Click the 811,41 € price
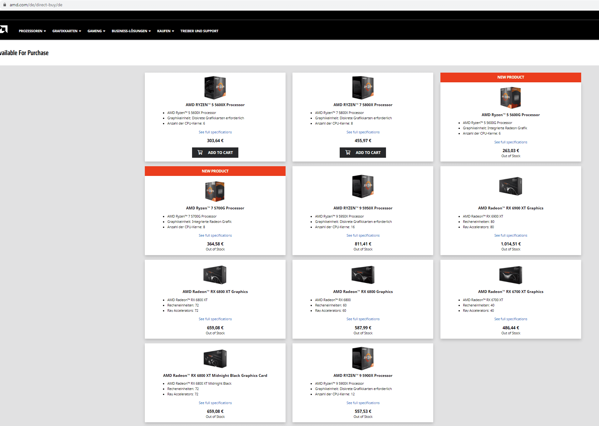 coord(363,244)
